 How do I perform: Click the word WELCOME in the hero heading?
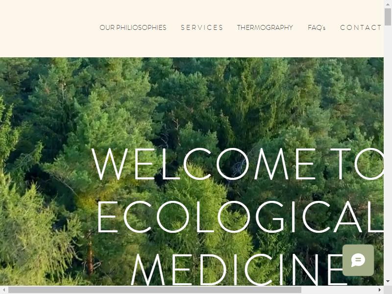[x=203, y=164]
